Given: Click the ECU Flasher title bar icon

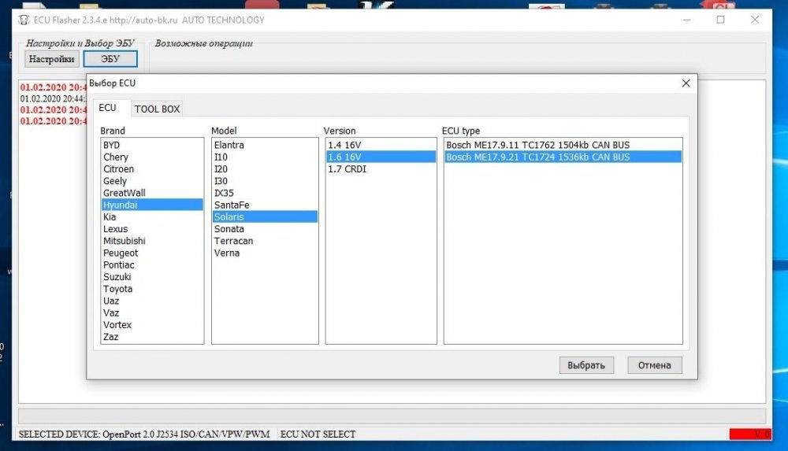Looking at the screenshot, I should coord(24,20).
